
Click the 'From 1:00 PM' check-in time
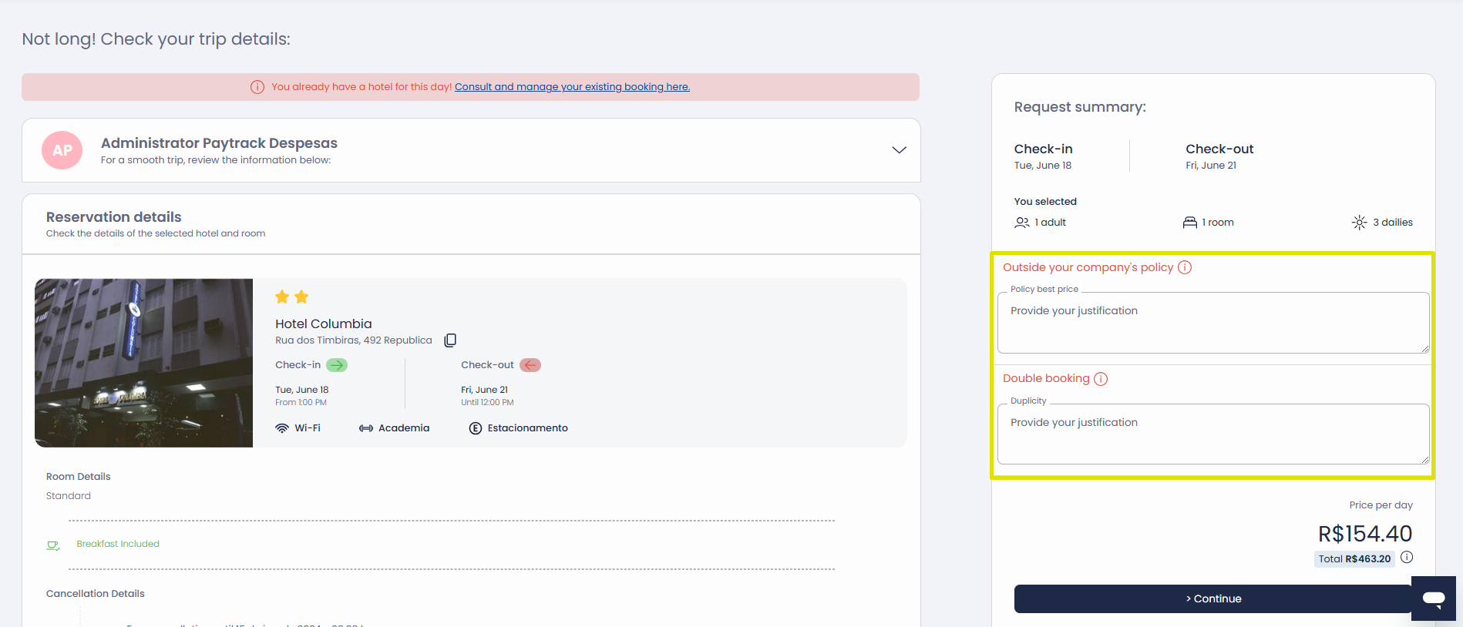pos(301,403)
